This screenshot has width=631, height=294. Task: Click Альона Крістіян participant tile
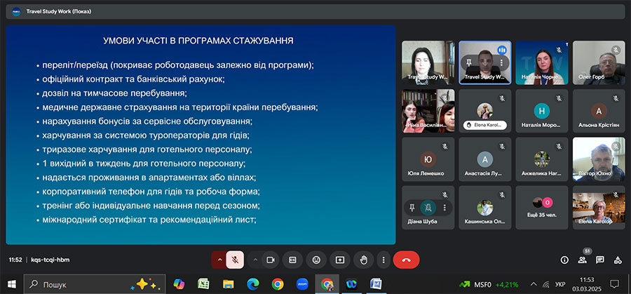point(599,111)
